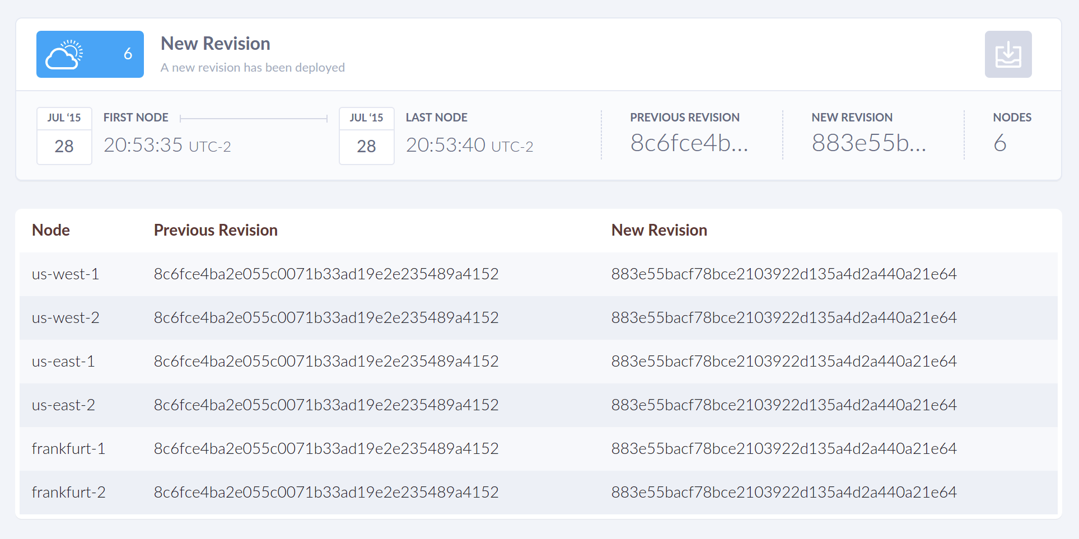Click new revision hash in us-west-1 row
The width and height of the screenshot is (1079, 539).
[x=784, y=274]
